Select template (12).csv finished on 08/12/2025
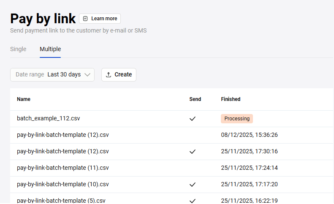334x204 pixels. click(x=63, y=135)
